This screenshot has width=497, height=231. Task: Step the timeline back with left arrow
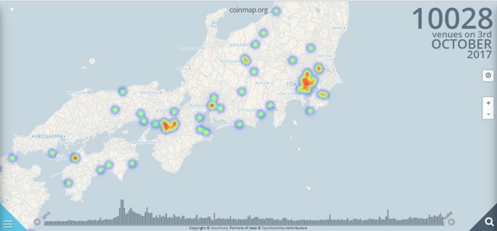click(37, 222)
